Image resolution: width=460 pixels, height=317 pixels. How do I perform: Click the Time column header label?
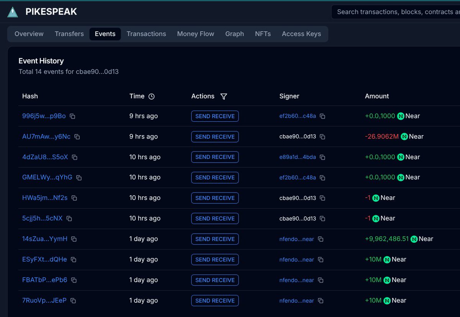(x=137, y=96)
